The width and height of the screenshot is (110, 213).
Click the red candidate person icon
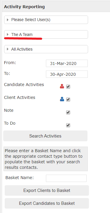click(x=62, y=86)
